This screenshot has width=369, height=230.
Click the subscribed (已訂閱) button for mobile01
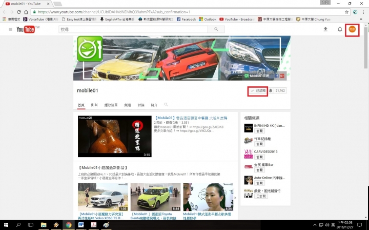(x=258, y=91)
